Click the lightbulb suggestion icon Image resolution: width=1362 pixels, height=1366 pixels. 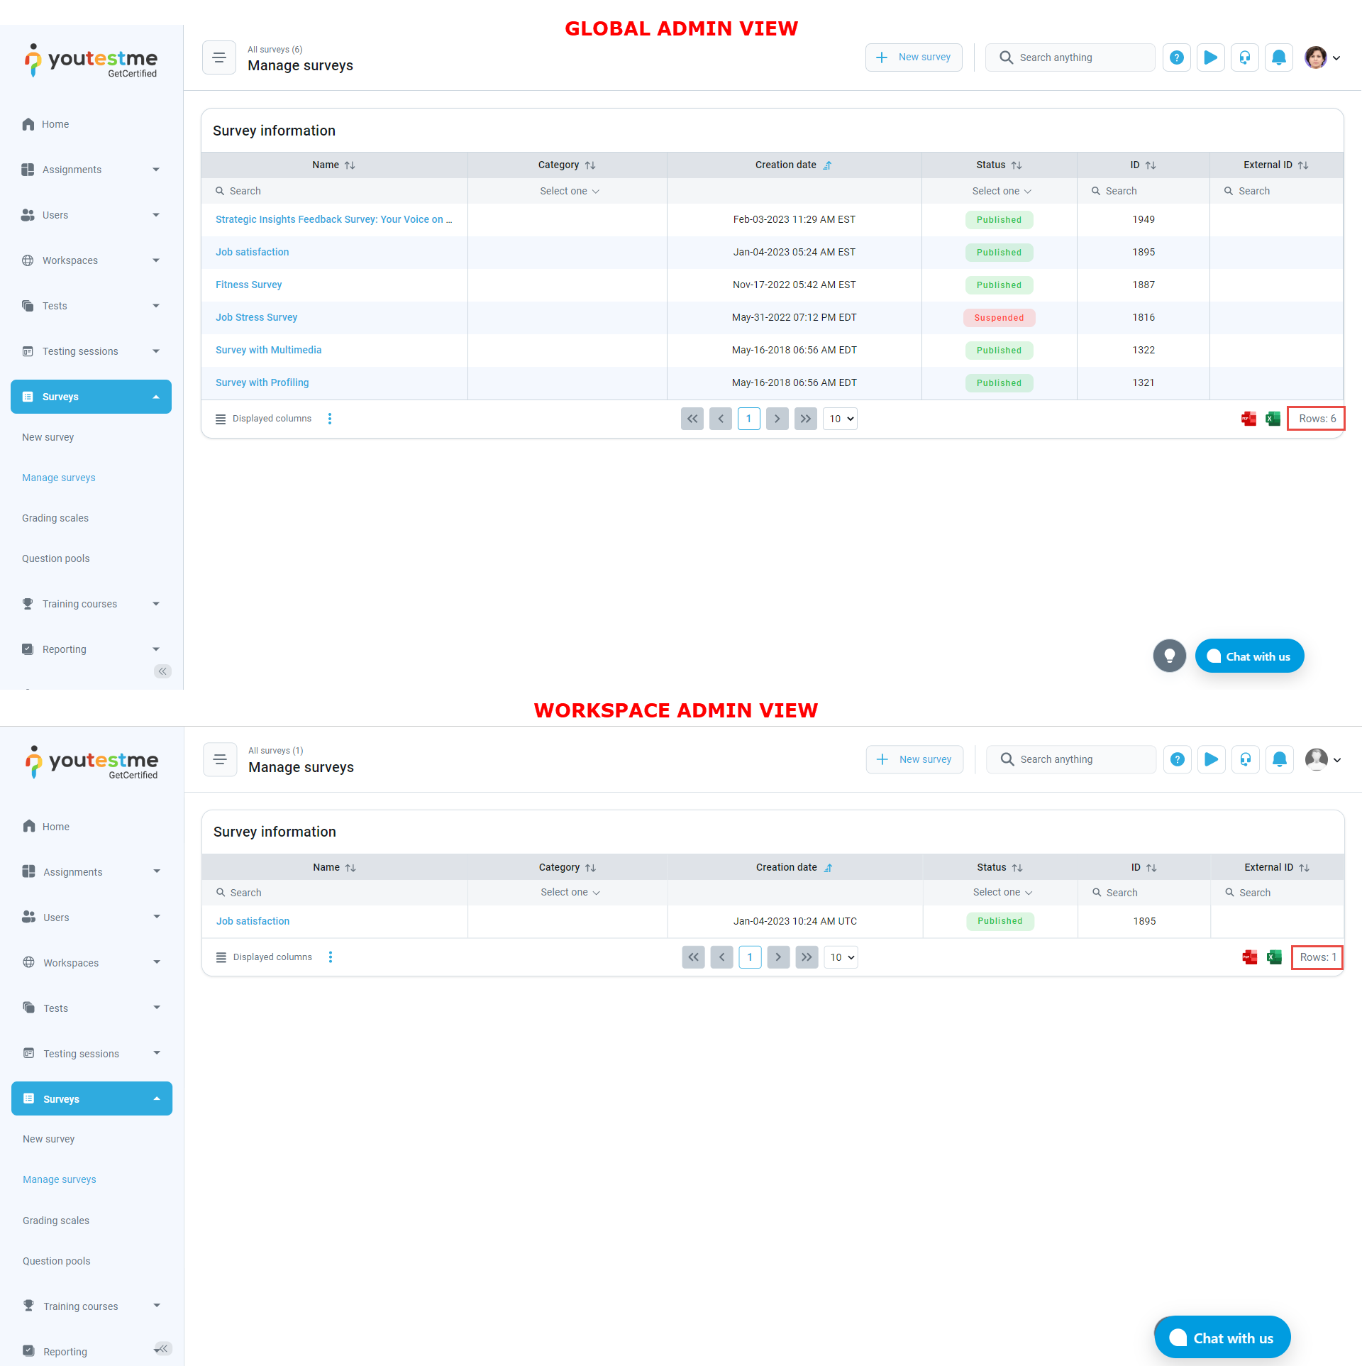pos(1170,656)
